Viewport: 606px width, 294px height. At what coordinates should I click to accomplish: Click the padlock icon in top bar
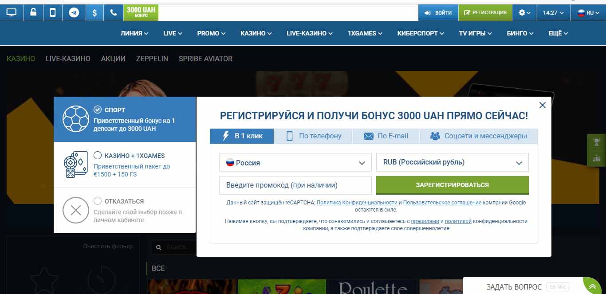click(x=33, y=13)
